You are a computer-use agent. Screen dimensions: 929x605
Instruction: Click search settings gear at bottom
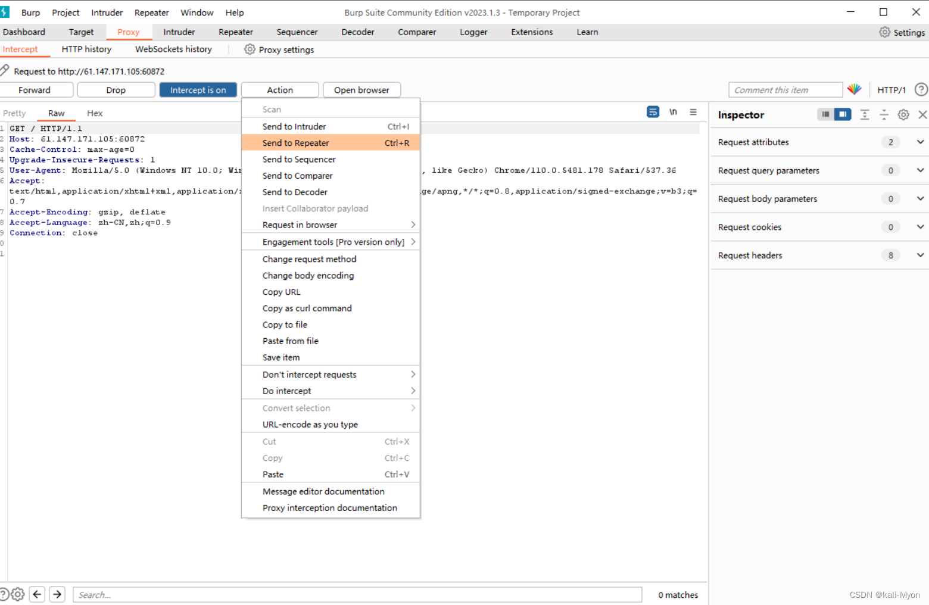tap(18, 594)
